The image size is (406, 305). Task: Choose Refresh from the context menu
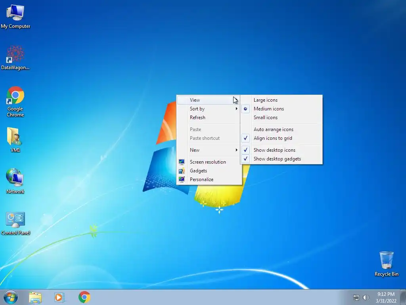209,118
